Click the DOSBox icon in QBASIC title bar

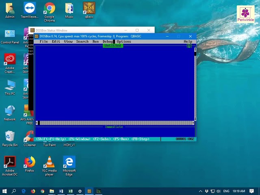click(x=37, y=36)
